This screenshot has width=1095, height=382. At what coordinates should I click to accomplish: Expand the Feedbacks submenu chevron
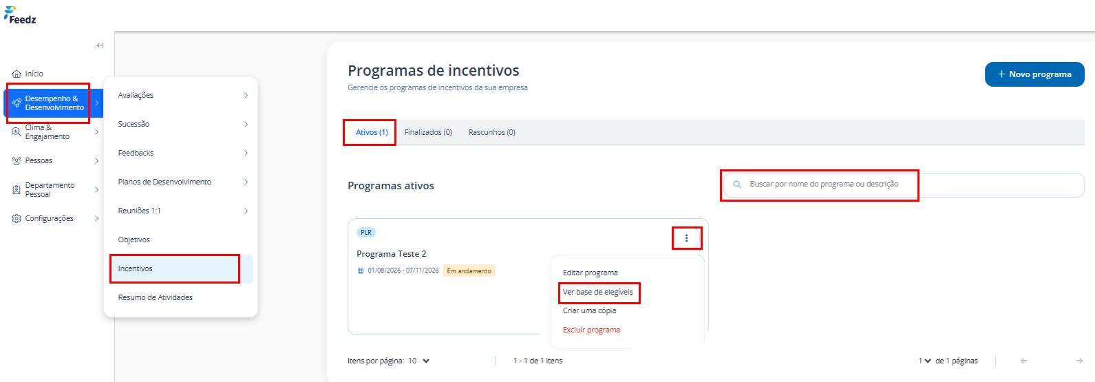point(246,153)
